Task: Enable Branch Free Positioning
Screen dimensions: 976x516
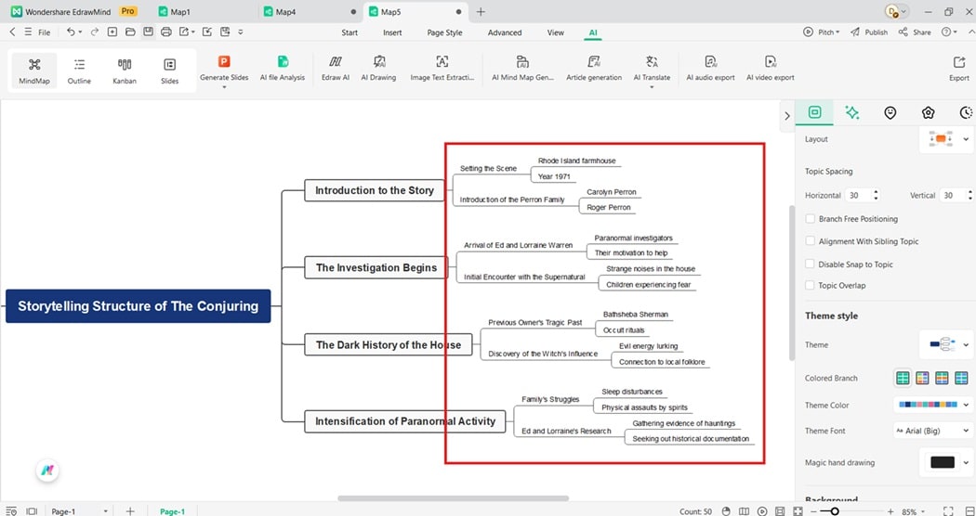Action: [x=810, y=219]
